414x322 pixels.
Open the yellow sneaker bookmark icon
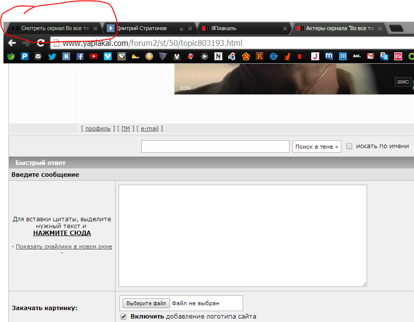coord(135,56)
